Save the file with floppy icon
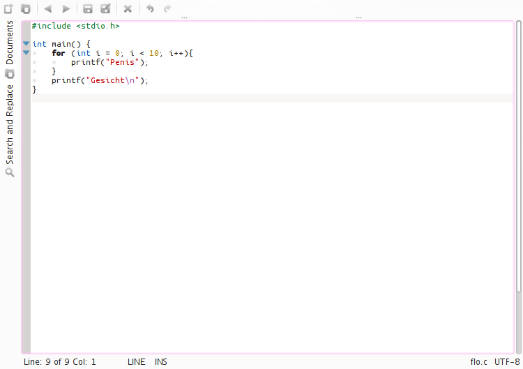This screenshot has height=369, width=523. pos(88,8)
